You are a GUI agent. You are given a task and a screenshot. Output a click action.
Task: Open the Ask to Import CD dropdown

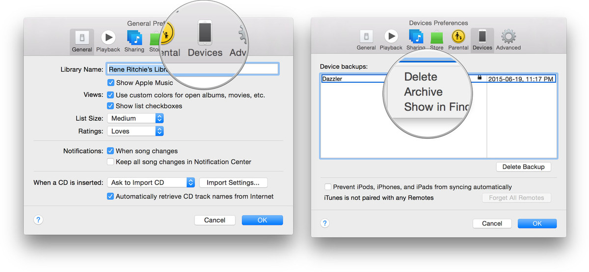pos(151,182)
